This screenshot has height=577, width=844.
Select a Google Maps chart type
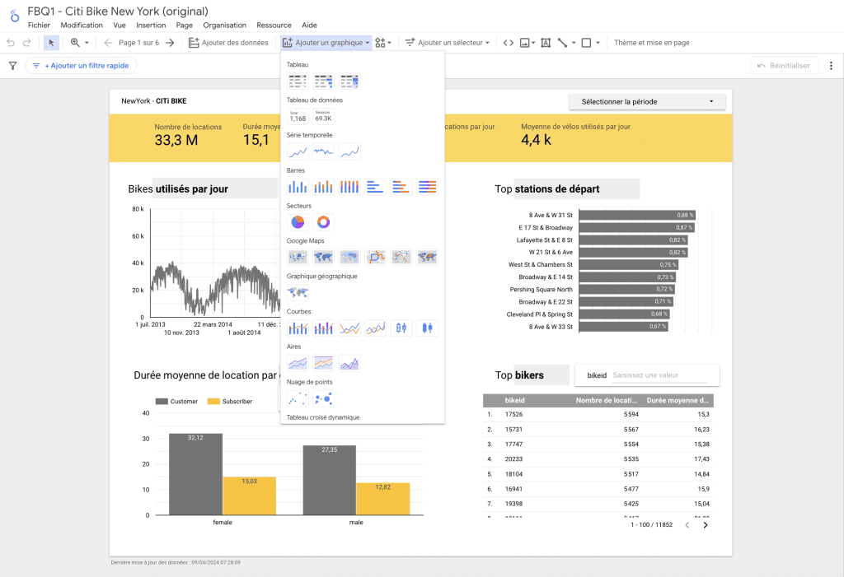point(298,257)
